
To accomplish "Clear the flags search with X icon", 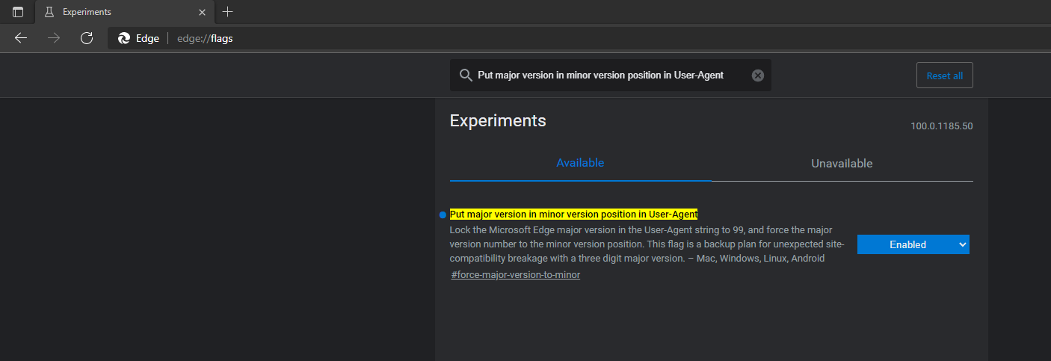I will click(757, 75).
